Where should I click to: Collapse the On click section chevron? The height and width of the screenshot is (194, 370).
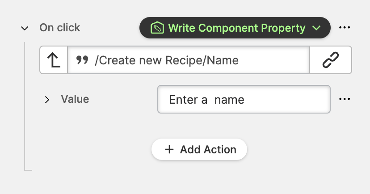pyautogui.click(x=24, y=28)
